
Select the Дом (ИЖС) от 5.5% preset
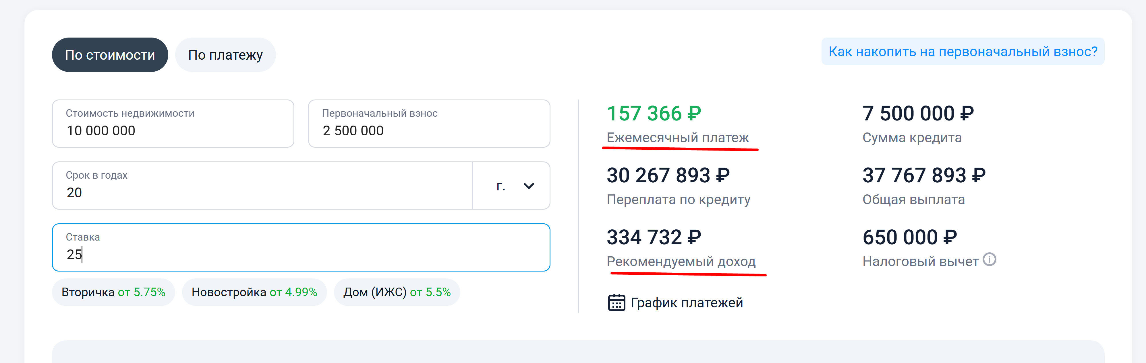pos(396,292)
